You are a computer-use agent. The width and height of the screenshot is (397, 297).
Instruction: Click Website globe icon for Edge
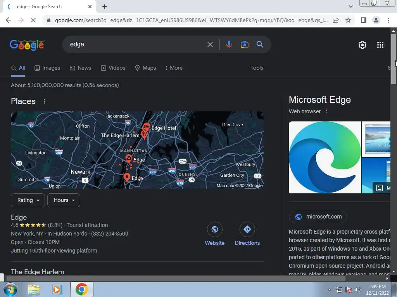(215, 229)
